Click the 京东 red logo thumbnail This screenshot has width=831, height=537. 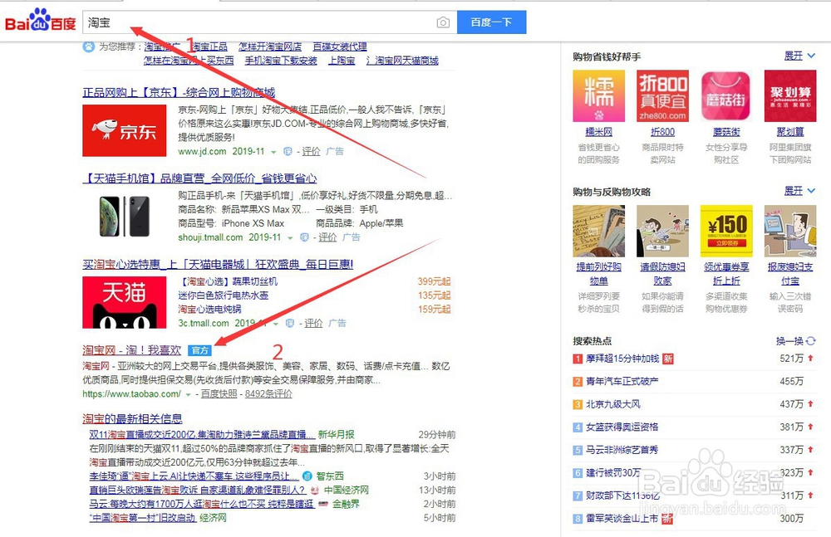tap(125, 130)
